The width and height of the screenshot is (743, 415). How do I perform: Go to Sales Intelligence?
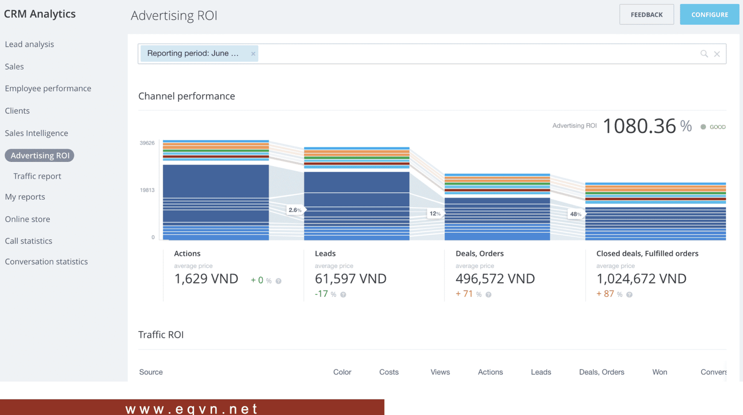pyautogui.click(x=36, y=133)
